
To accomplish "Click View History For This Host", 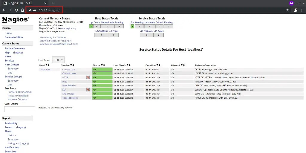I will (53, 37).
